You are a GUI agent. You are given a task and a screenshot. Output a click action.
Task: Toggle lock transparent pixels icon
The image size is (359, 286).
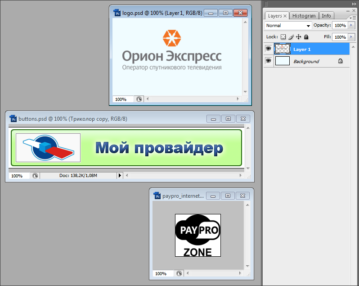point(283,36)
